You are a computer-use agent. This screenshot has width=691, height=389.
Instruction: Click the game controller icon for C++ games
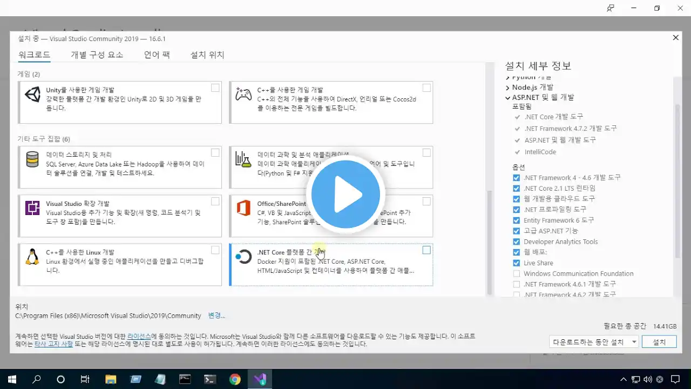coord(243,95)
